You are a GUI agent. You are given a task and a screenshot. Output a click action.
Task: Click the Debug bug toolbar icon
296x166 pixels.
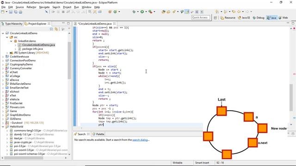(x=134, y=12)
